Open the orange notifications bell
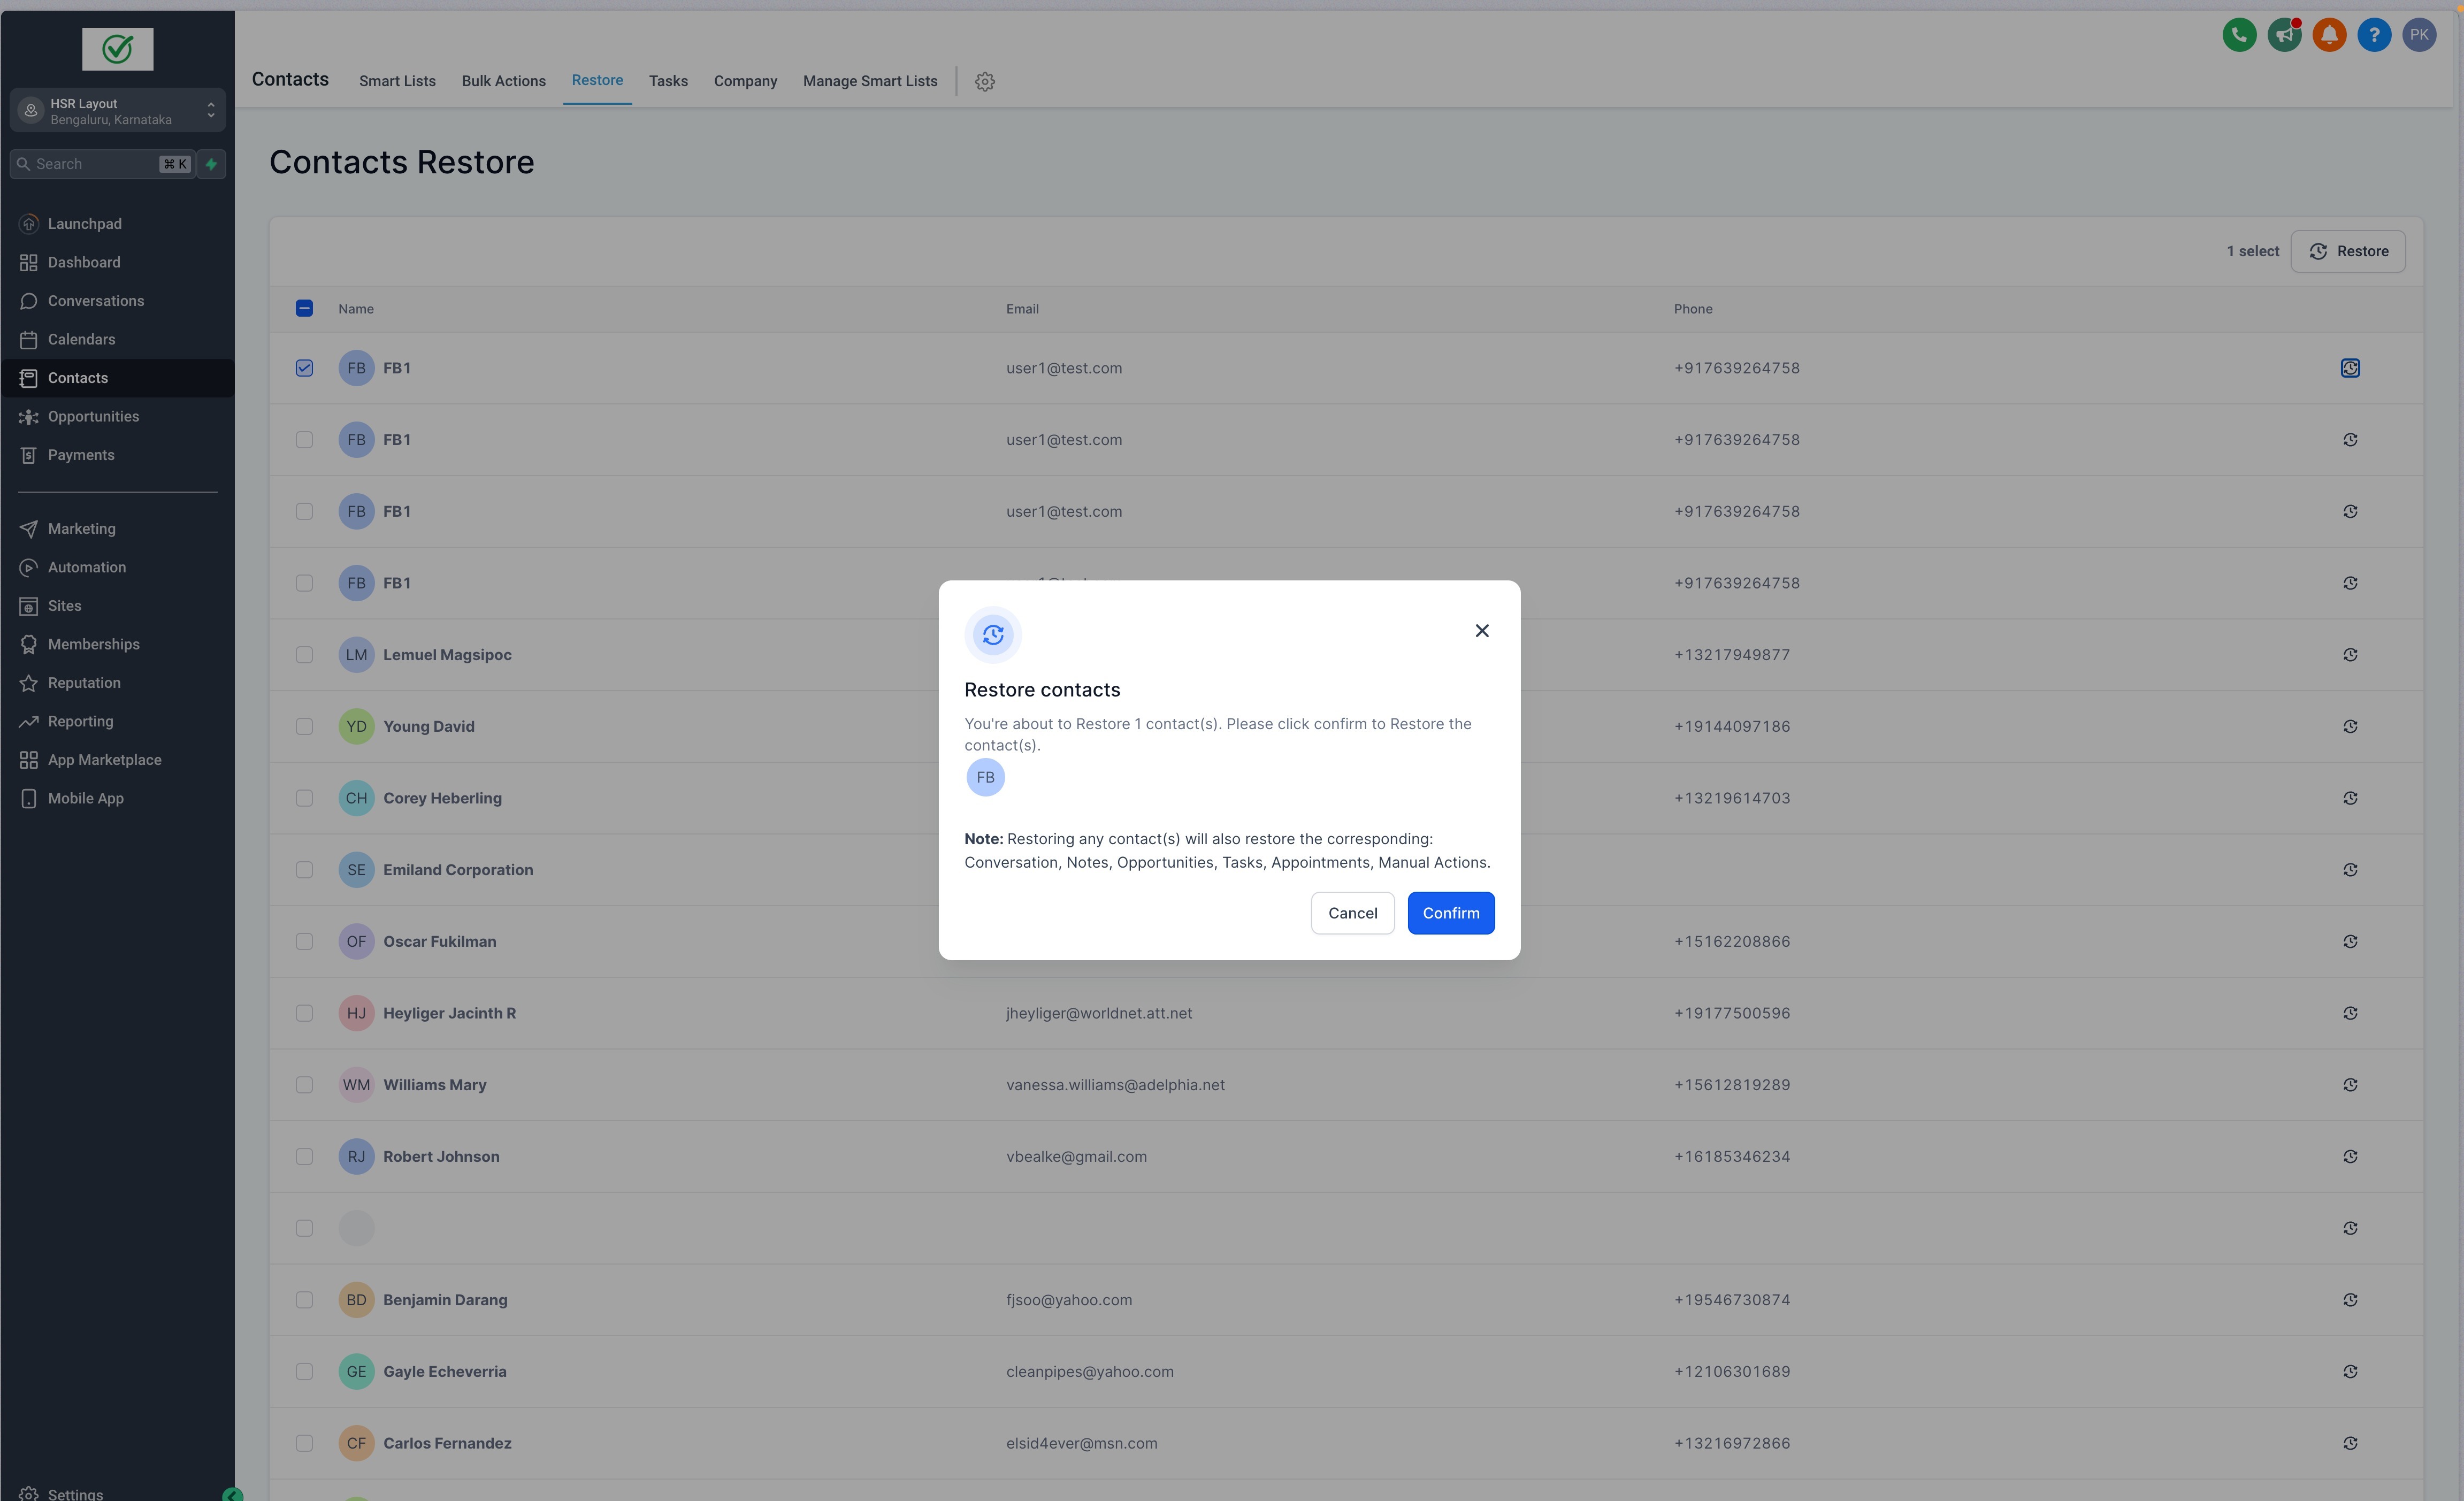This screenshot has height=1501, width=2464. (x=2329, y=35)
